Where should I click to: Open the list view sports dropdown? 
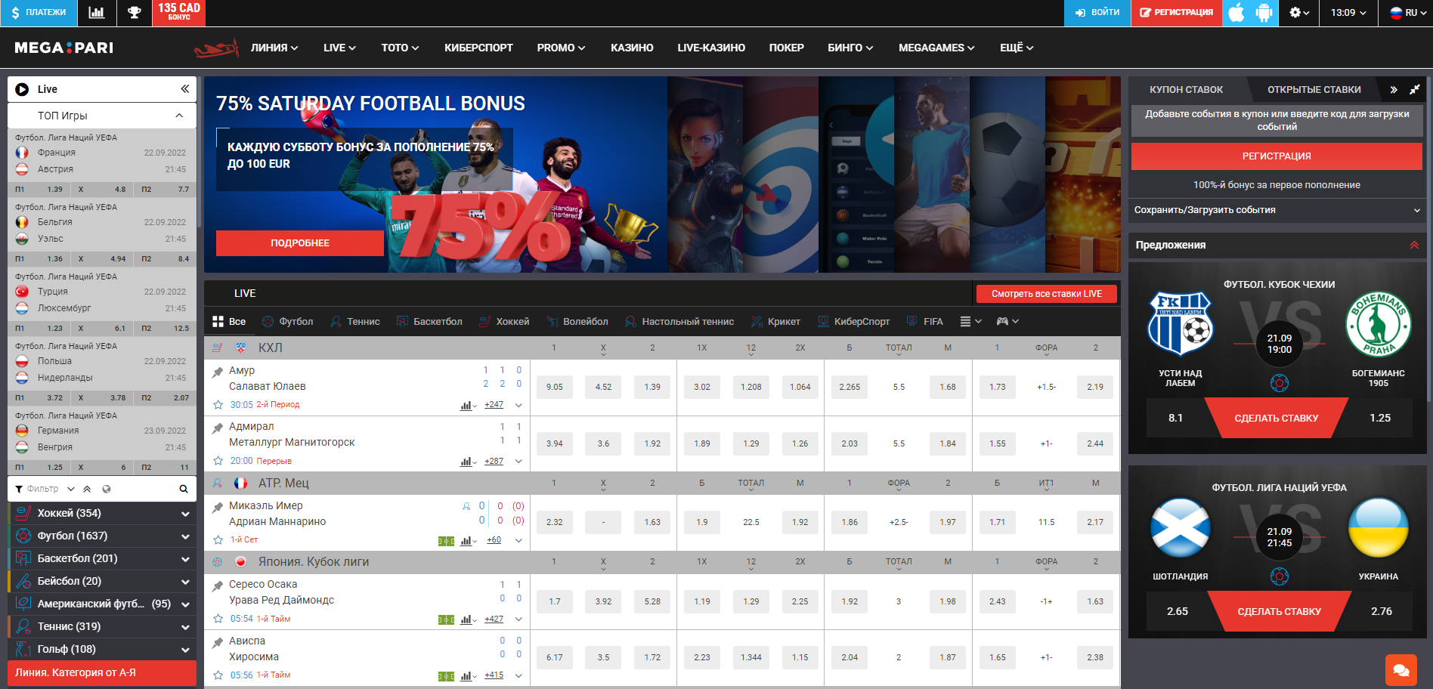tap(970, 321)
